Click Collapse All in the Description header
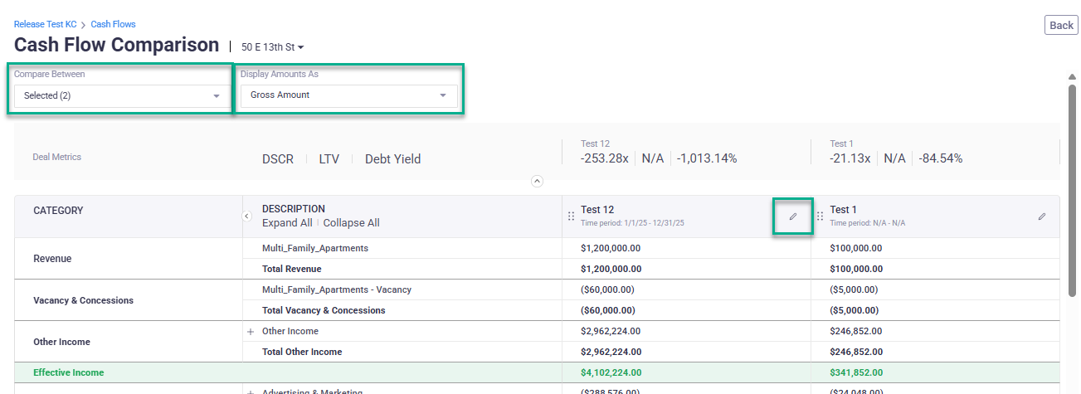 click(x=351, y=223)
